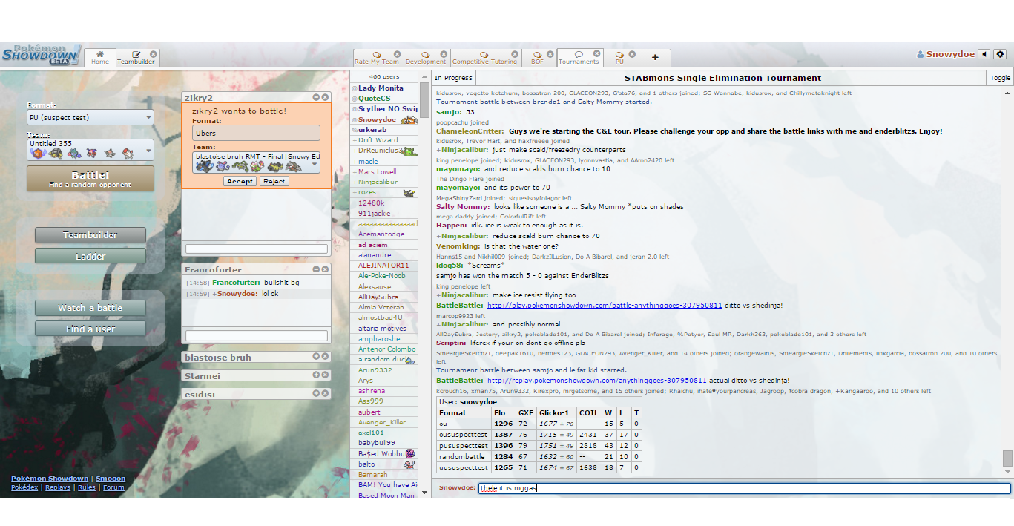1014x526 pixels.
Task: Click the user list scrollbar thumb
Action: tap(425, 102)
